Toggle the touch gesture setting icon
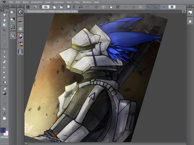Screen dimensions: 194x145 pos(35,7)
